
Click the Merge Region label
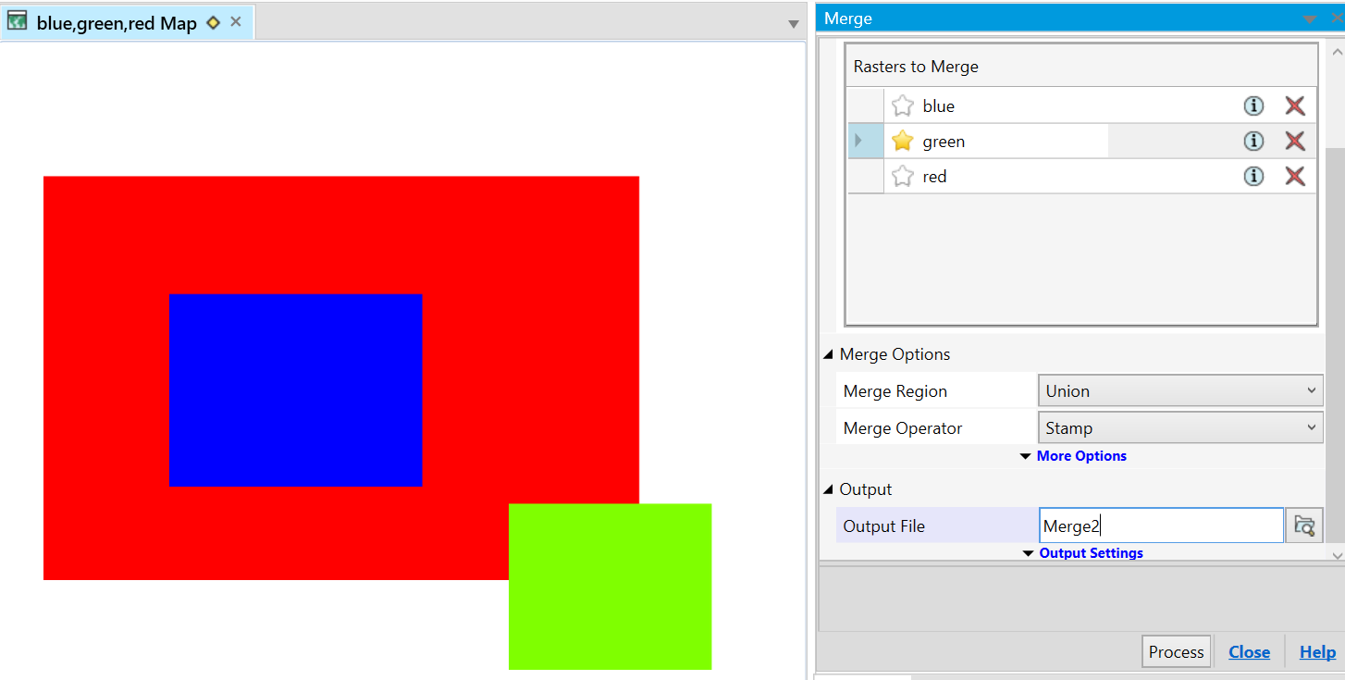895,391
